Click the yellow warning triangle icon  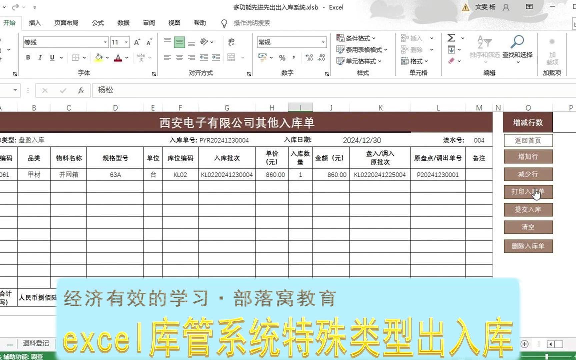(466, 7)
